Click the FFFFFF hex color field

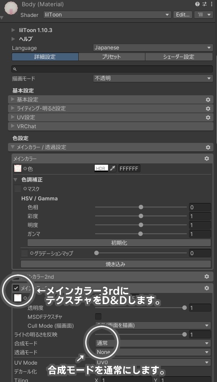point(129,168)
